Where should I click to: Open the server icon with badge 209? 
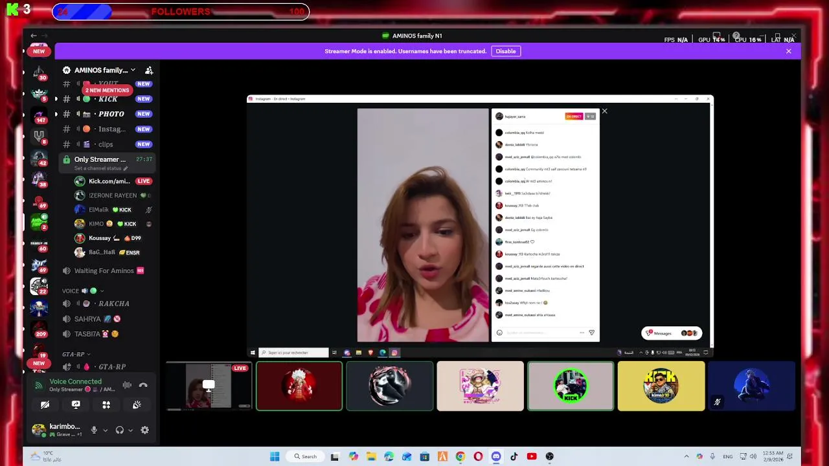click(39, 329)
